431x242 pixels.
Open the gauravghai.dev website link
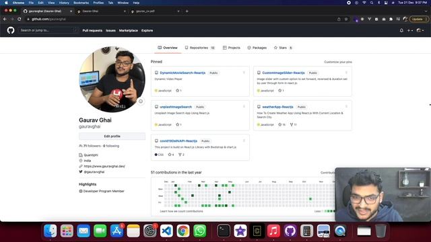coord(104,166)
